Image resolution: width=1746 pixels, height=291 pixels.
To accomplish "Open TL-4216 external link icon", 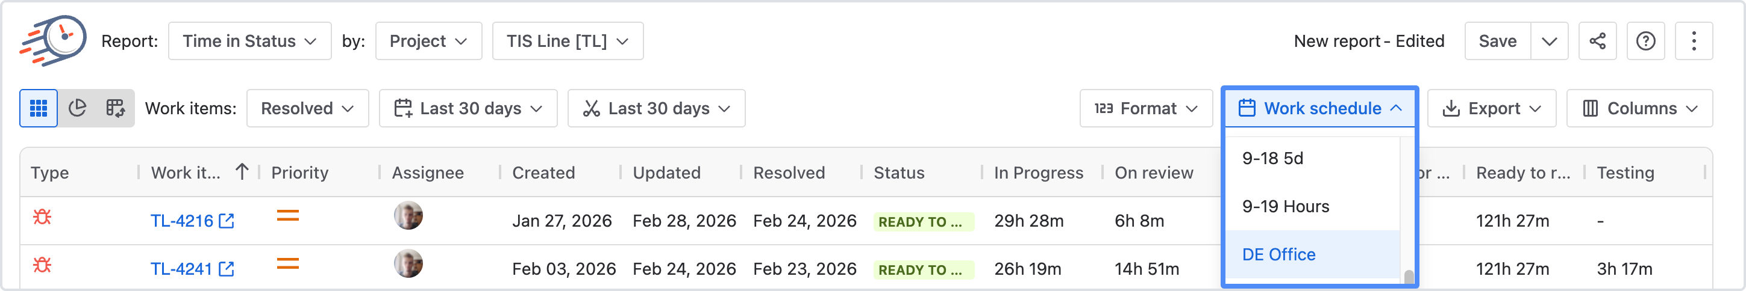I will (x=227, y=221).
